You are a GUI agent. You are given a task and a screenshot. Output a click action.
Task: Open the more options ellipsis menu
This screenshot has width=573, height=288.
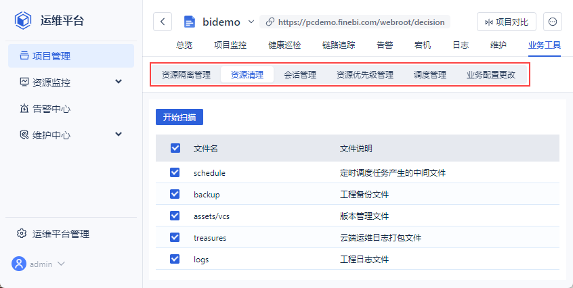[x=553, y=22]
